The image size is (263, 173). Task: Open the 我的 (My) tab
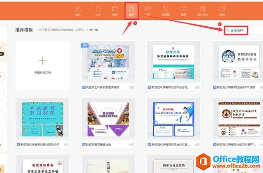tap(78, 11)
